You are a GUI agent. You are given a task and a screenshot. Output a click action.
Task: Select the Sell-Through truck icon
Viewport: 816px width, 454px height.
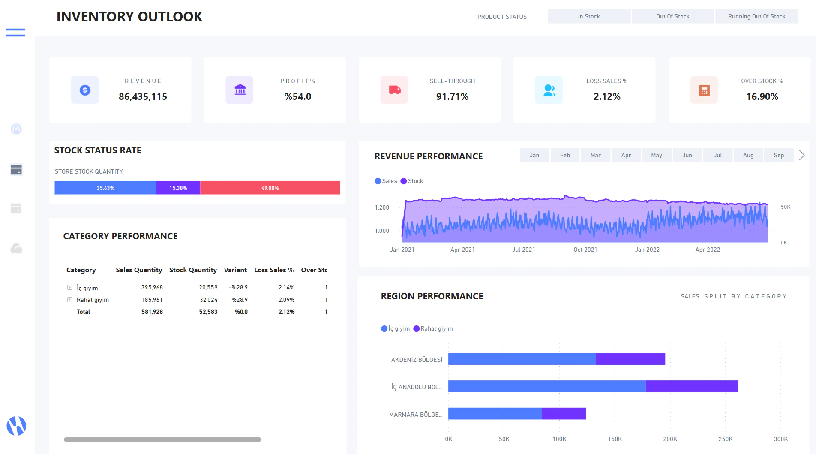[394, 90]
